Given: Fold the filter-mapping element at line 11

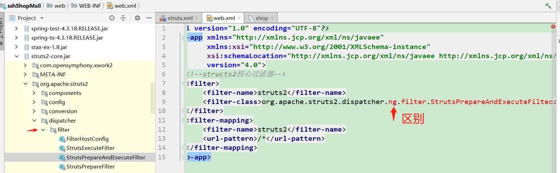Looking at the screenshot, I should 184,120.
